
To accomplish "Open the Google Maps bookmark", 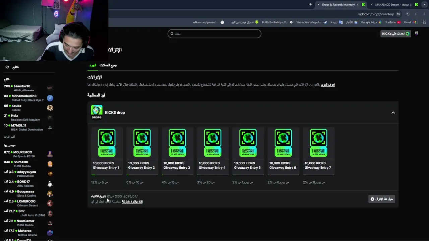I will pos(371,22).
